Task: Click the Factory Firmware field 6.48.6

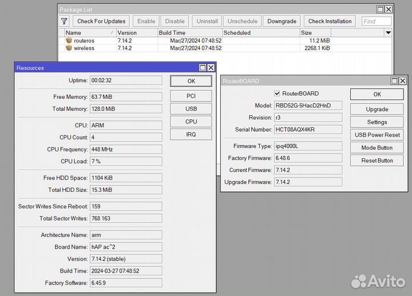Action: [308, 158]
